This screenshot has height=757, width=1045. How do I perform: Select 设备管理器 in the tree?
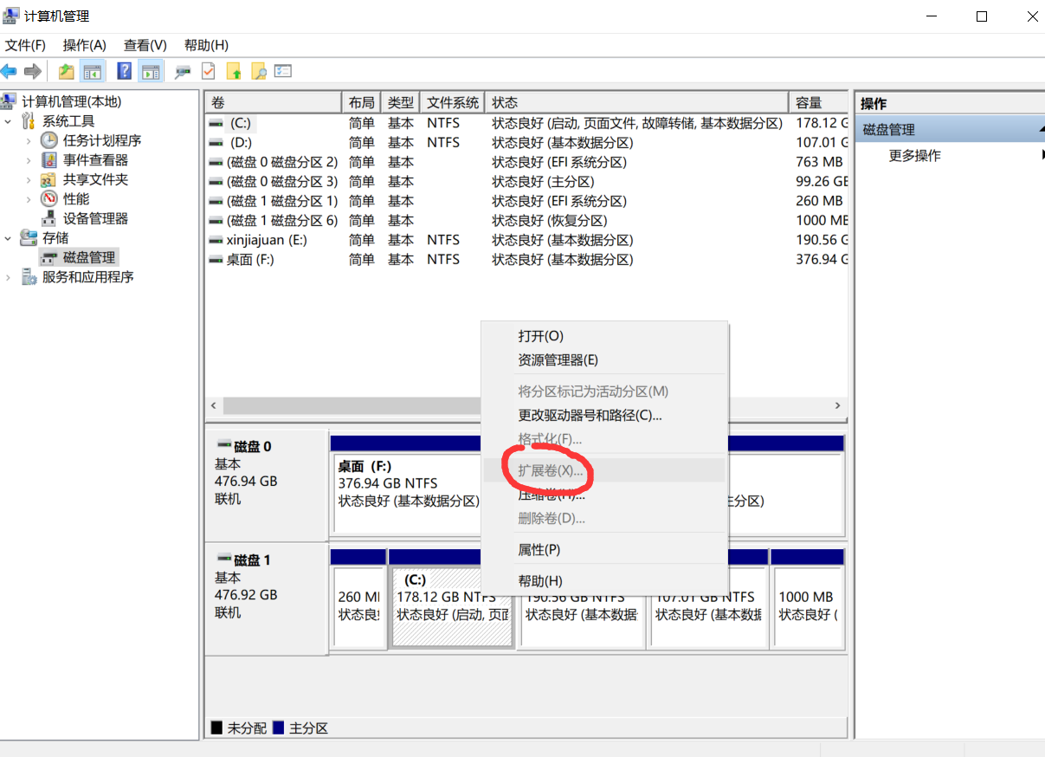95,218
